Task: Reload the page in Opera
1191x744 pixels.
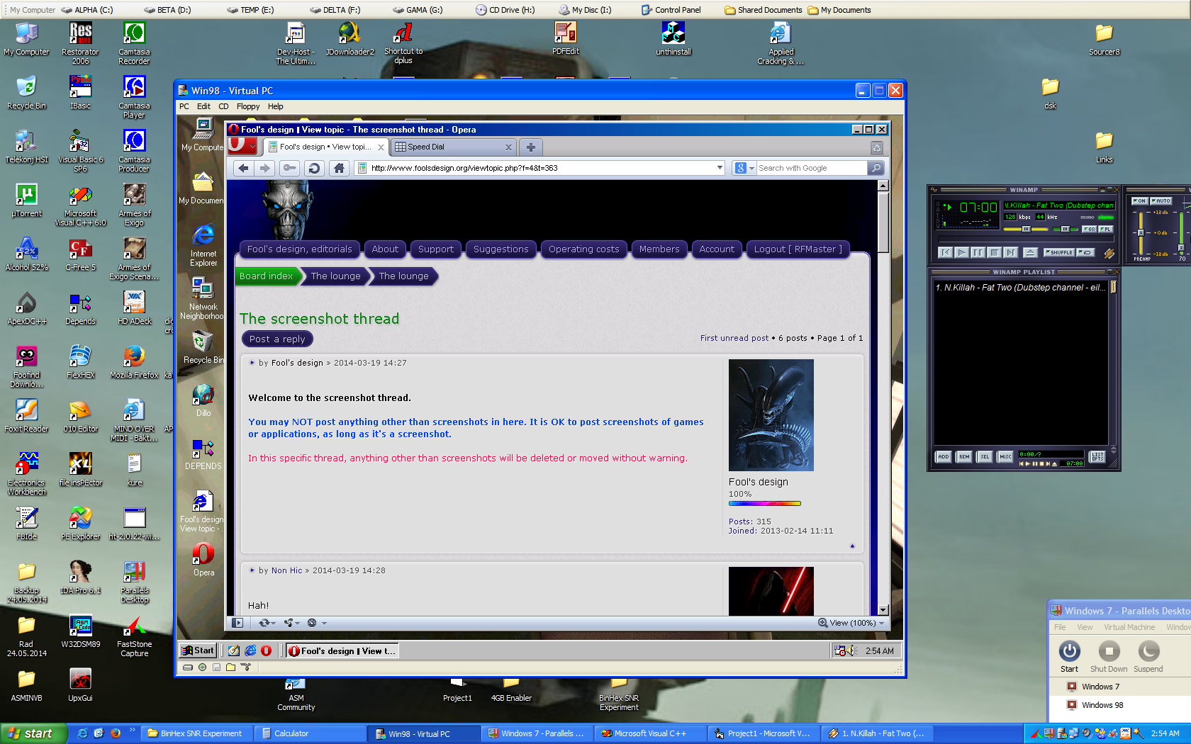Action: point(314,168)
